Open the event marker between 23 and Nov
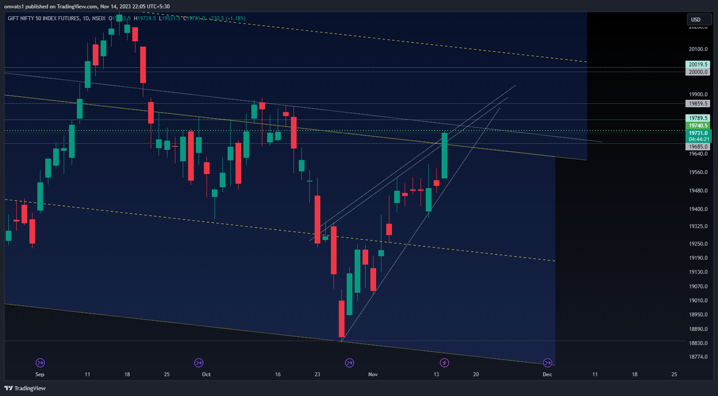 pos(349,363)
